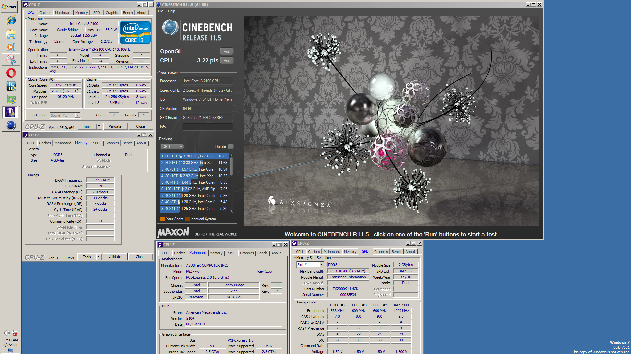Click the XMP-2000 frequency cell 1000 MHz
Screen dimensions: 631x354
pyautogui.click(x=401, y=311)
